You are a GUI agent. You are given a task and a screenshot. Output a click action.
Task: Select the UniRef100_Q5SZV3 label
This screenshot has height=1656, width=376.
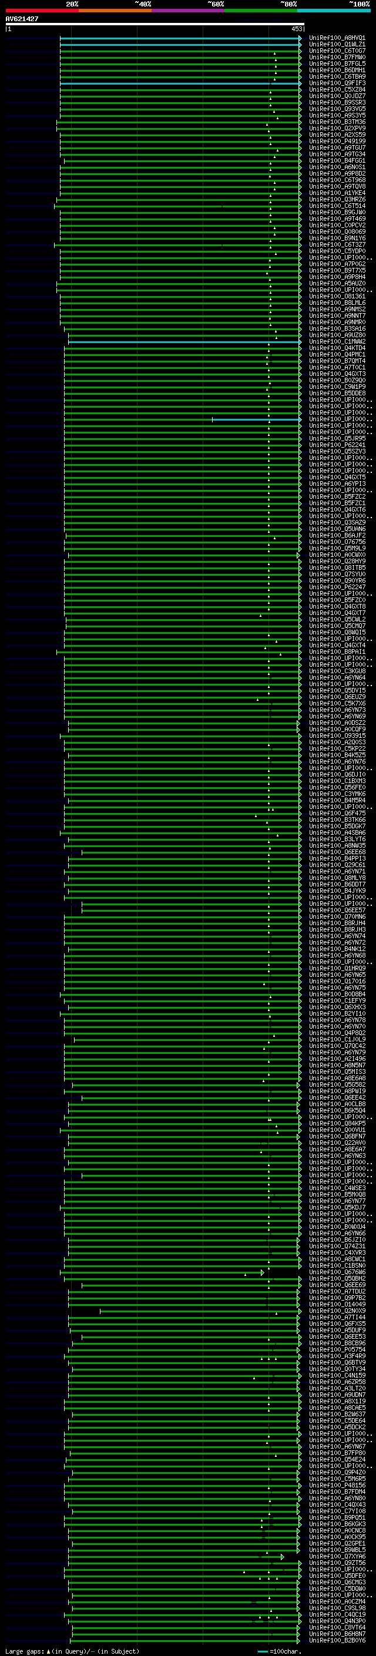point(337,451)
